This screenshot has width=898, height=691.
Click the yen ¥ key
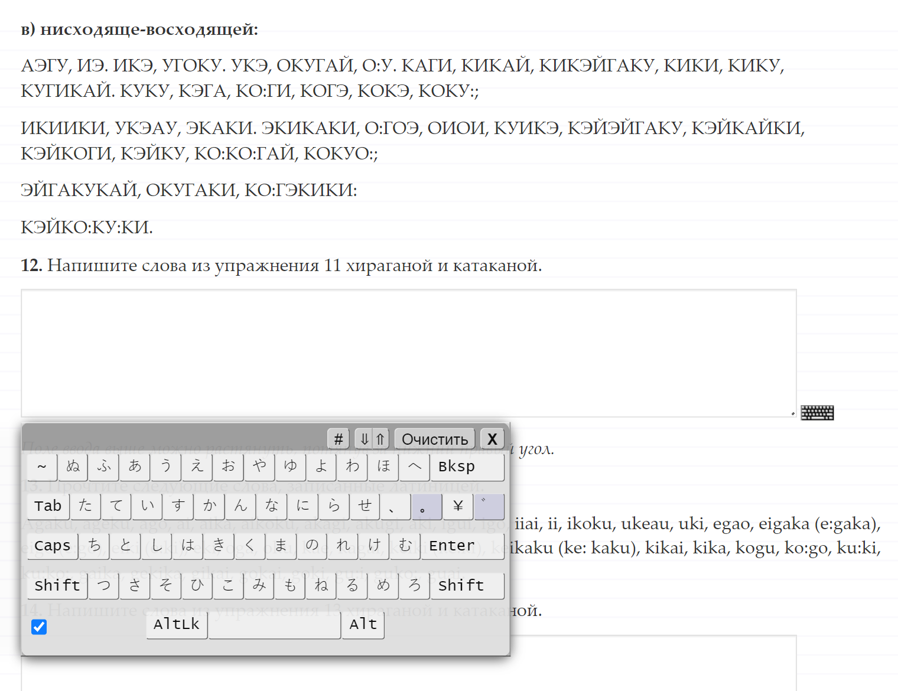click(x=457, y=506)
